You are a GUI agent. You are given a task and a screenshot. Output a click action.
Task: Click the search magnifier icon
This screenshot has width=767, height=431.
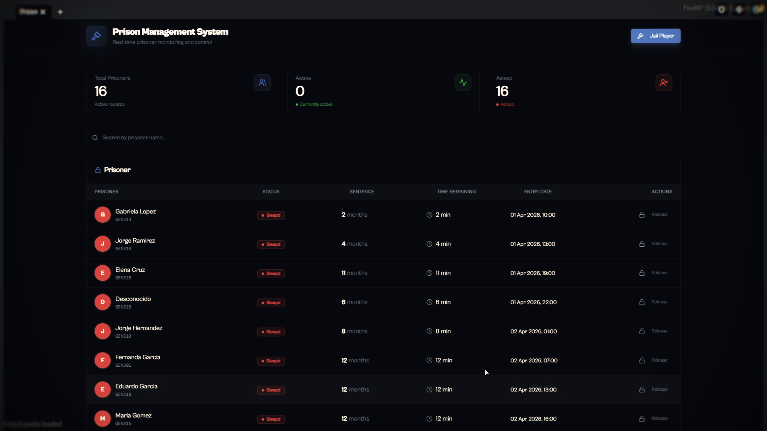95,138
